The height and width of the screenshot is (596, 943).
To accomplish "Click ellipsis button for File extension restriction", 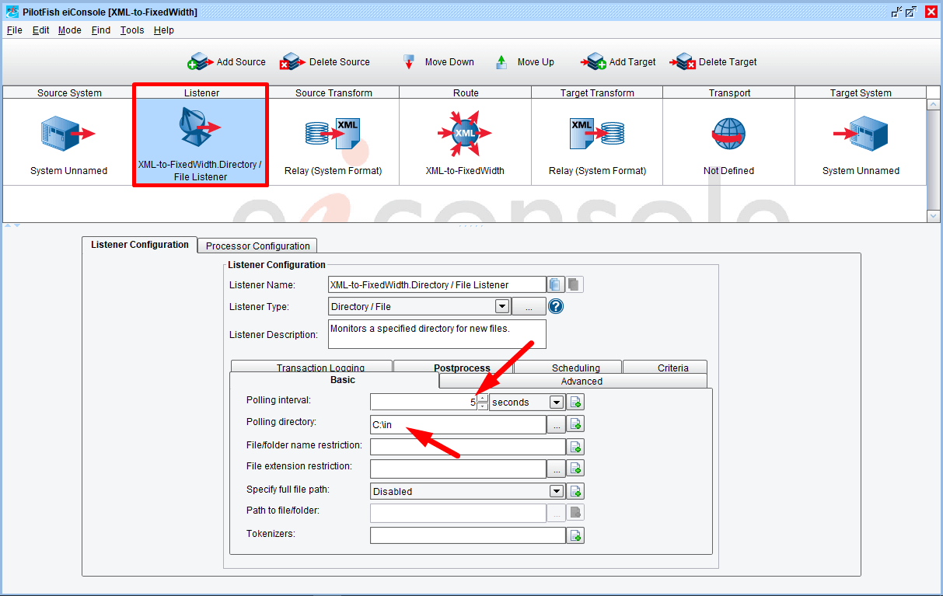I will [x=557, y=469].
